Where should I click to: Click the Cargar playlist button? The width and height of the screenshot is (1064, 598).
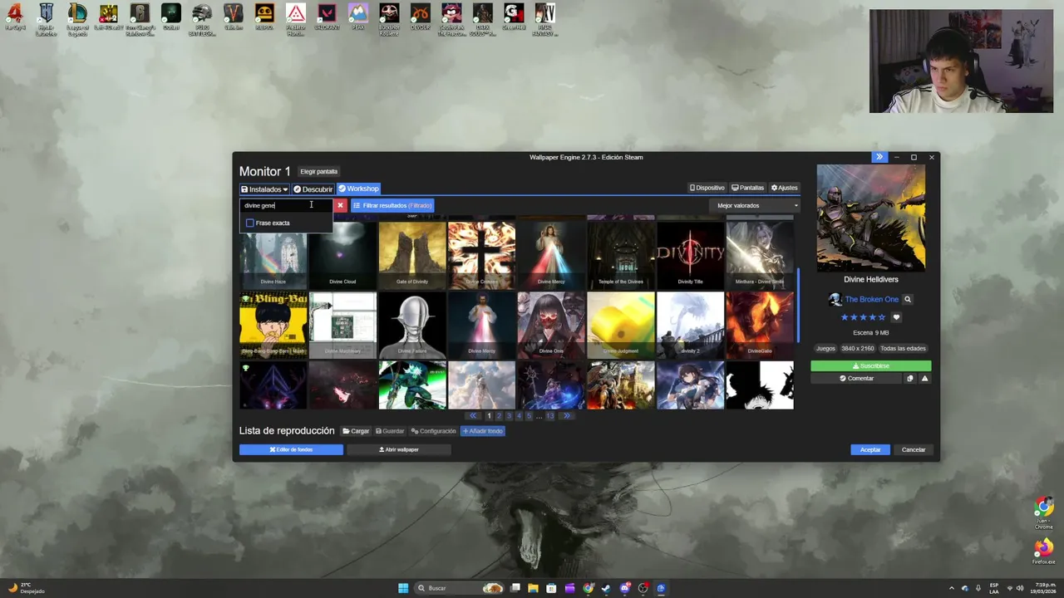coord(356,431)
